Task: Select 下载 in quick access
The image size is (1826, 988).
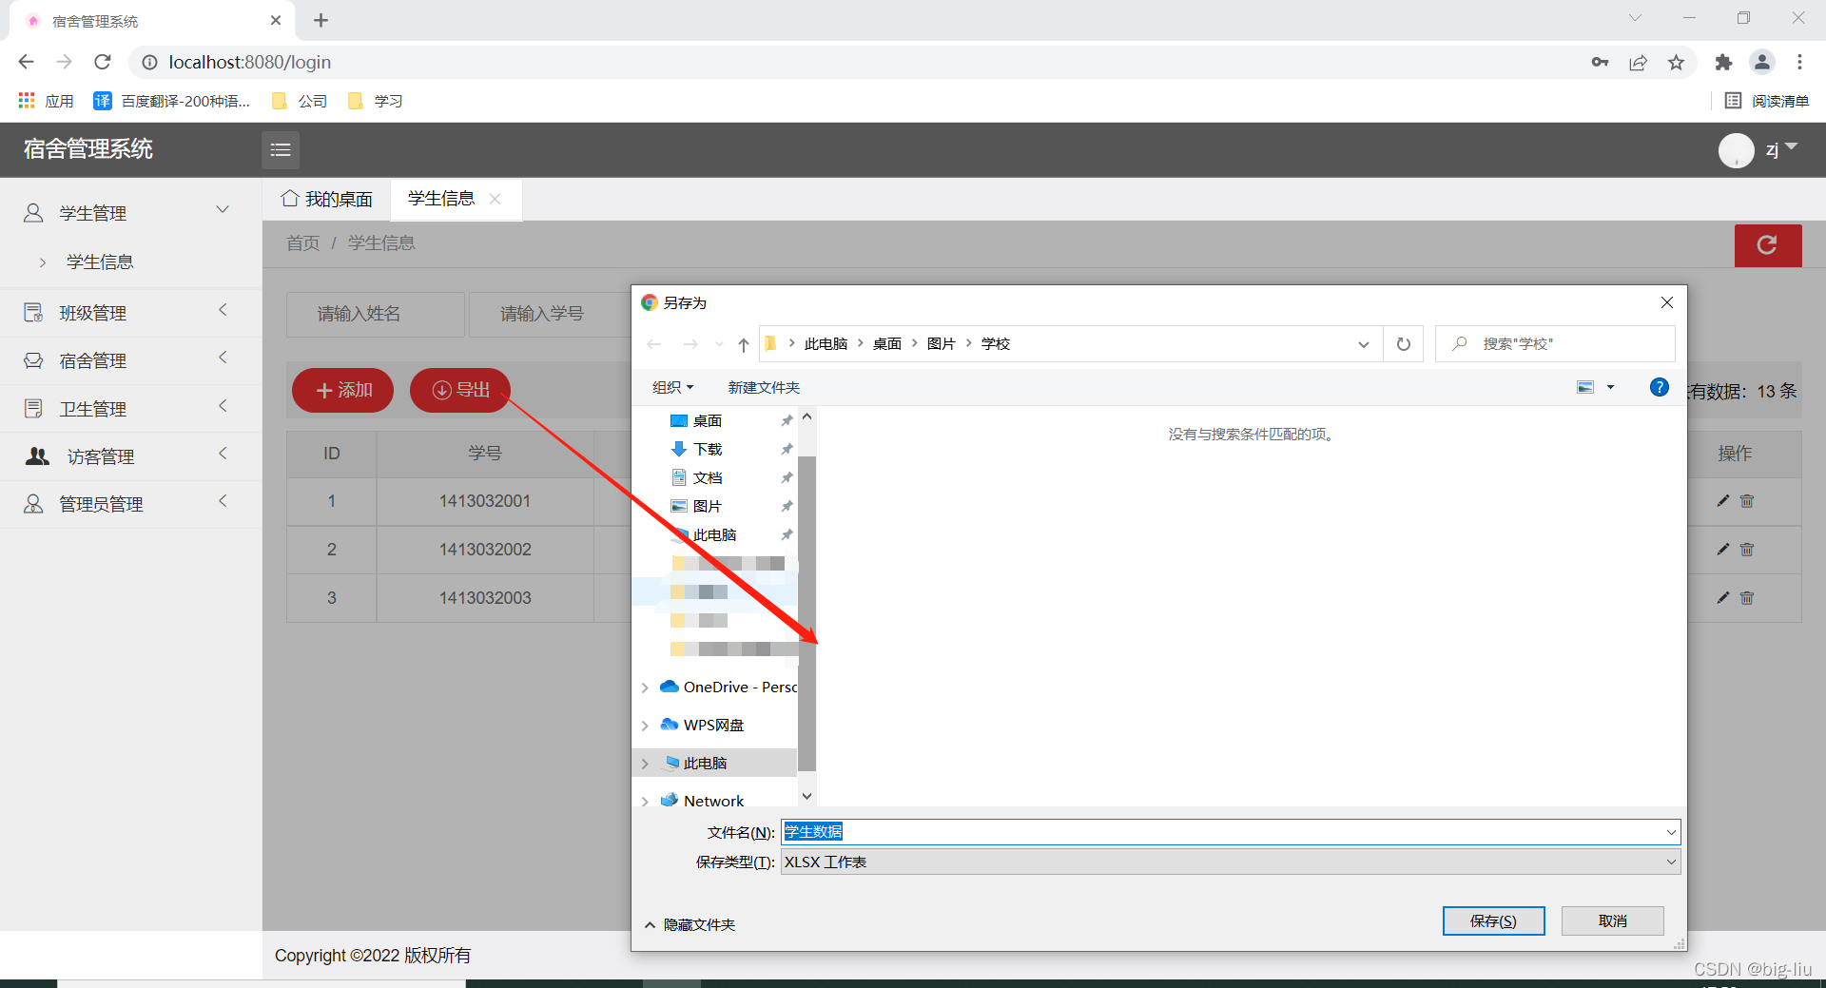Action: [x=707, y=449]
